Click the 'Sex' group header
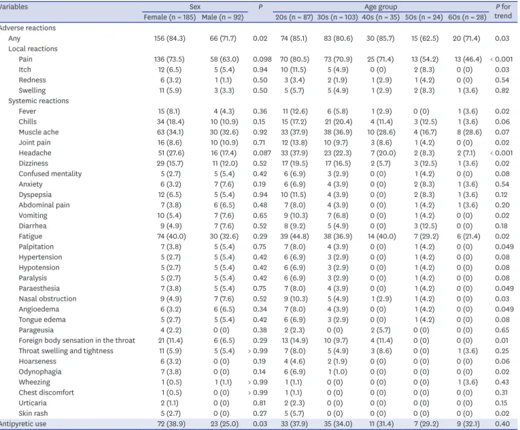 [194, 7]
